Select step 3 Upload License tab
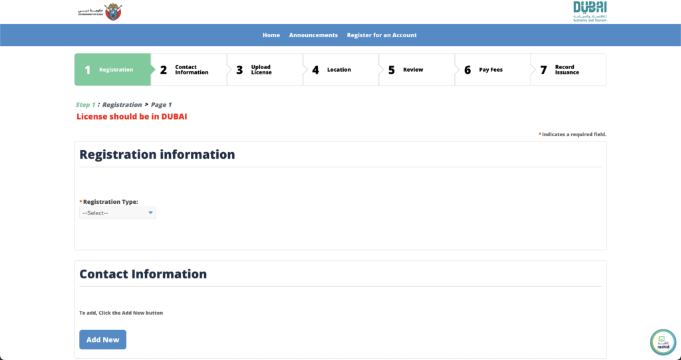The width and height of the screenshot is (681, 360). click(x=265, y=69)
